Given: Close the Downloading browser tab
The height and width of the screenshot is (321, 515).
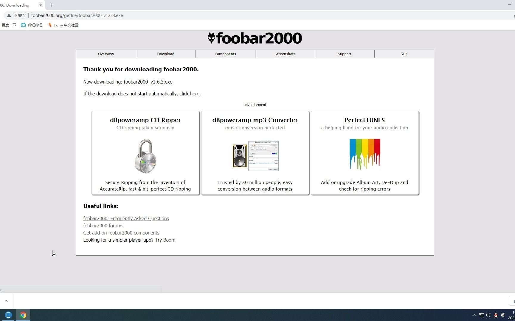Looking at the screenshot, I should (x=41, y=5).
